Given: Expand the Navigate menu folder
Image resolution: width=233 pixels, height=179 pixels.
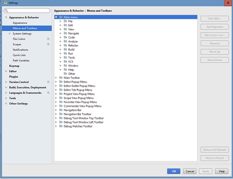Looking at the screenshot, I should 61,33.
